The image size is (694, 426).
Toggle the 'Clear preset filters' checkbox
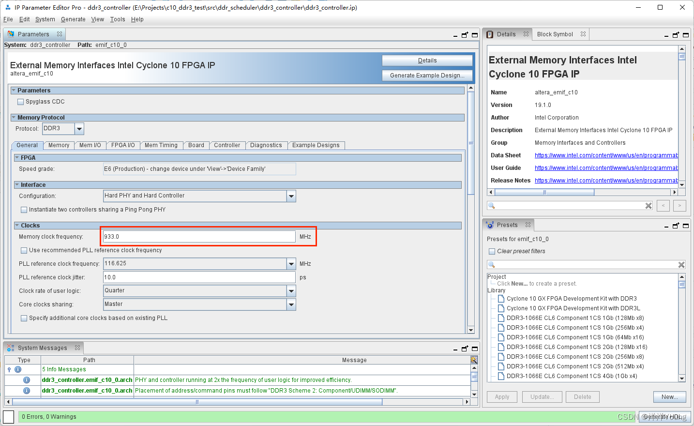point(492,251)
